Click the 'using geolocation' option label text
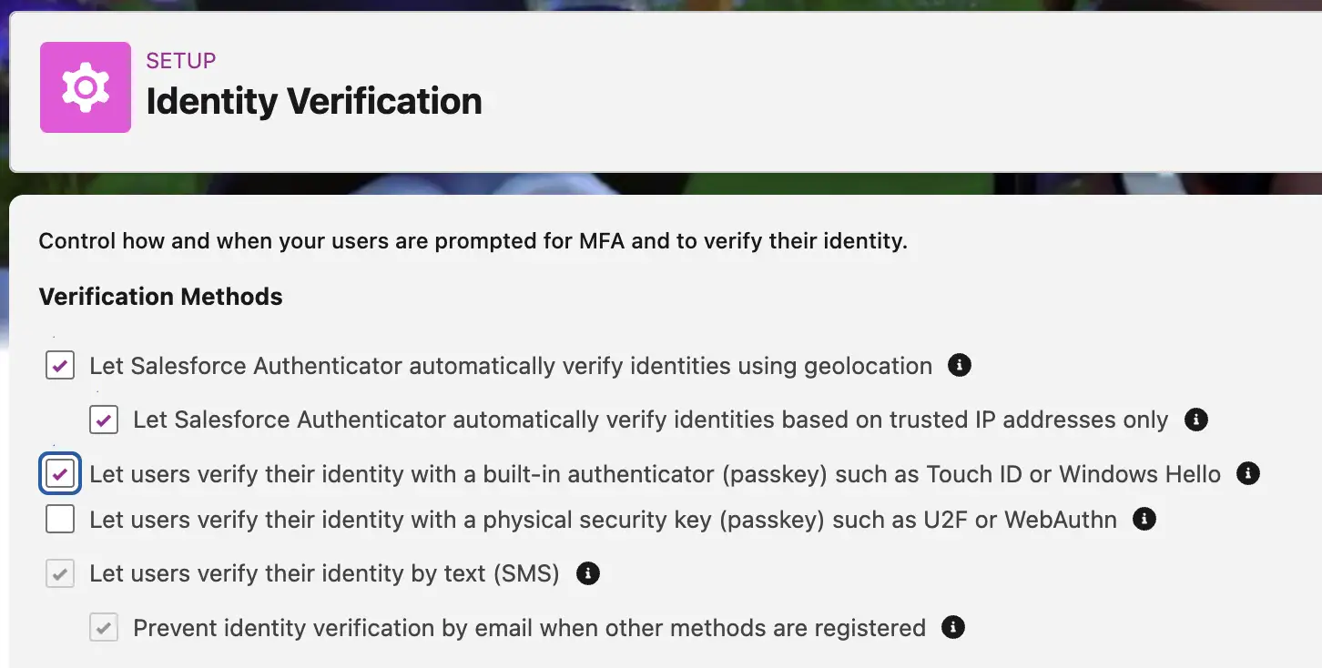Image resolution: width=1322 pixels, height=668 pixels. (x=511, y=366)
